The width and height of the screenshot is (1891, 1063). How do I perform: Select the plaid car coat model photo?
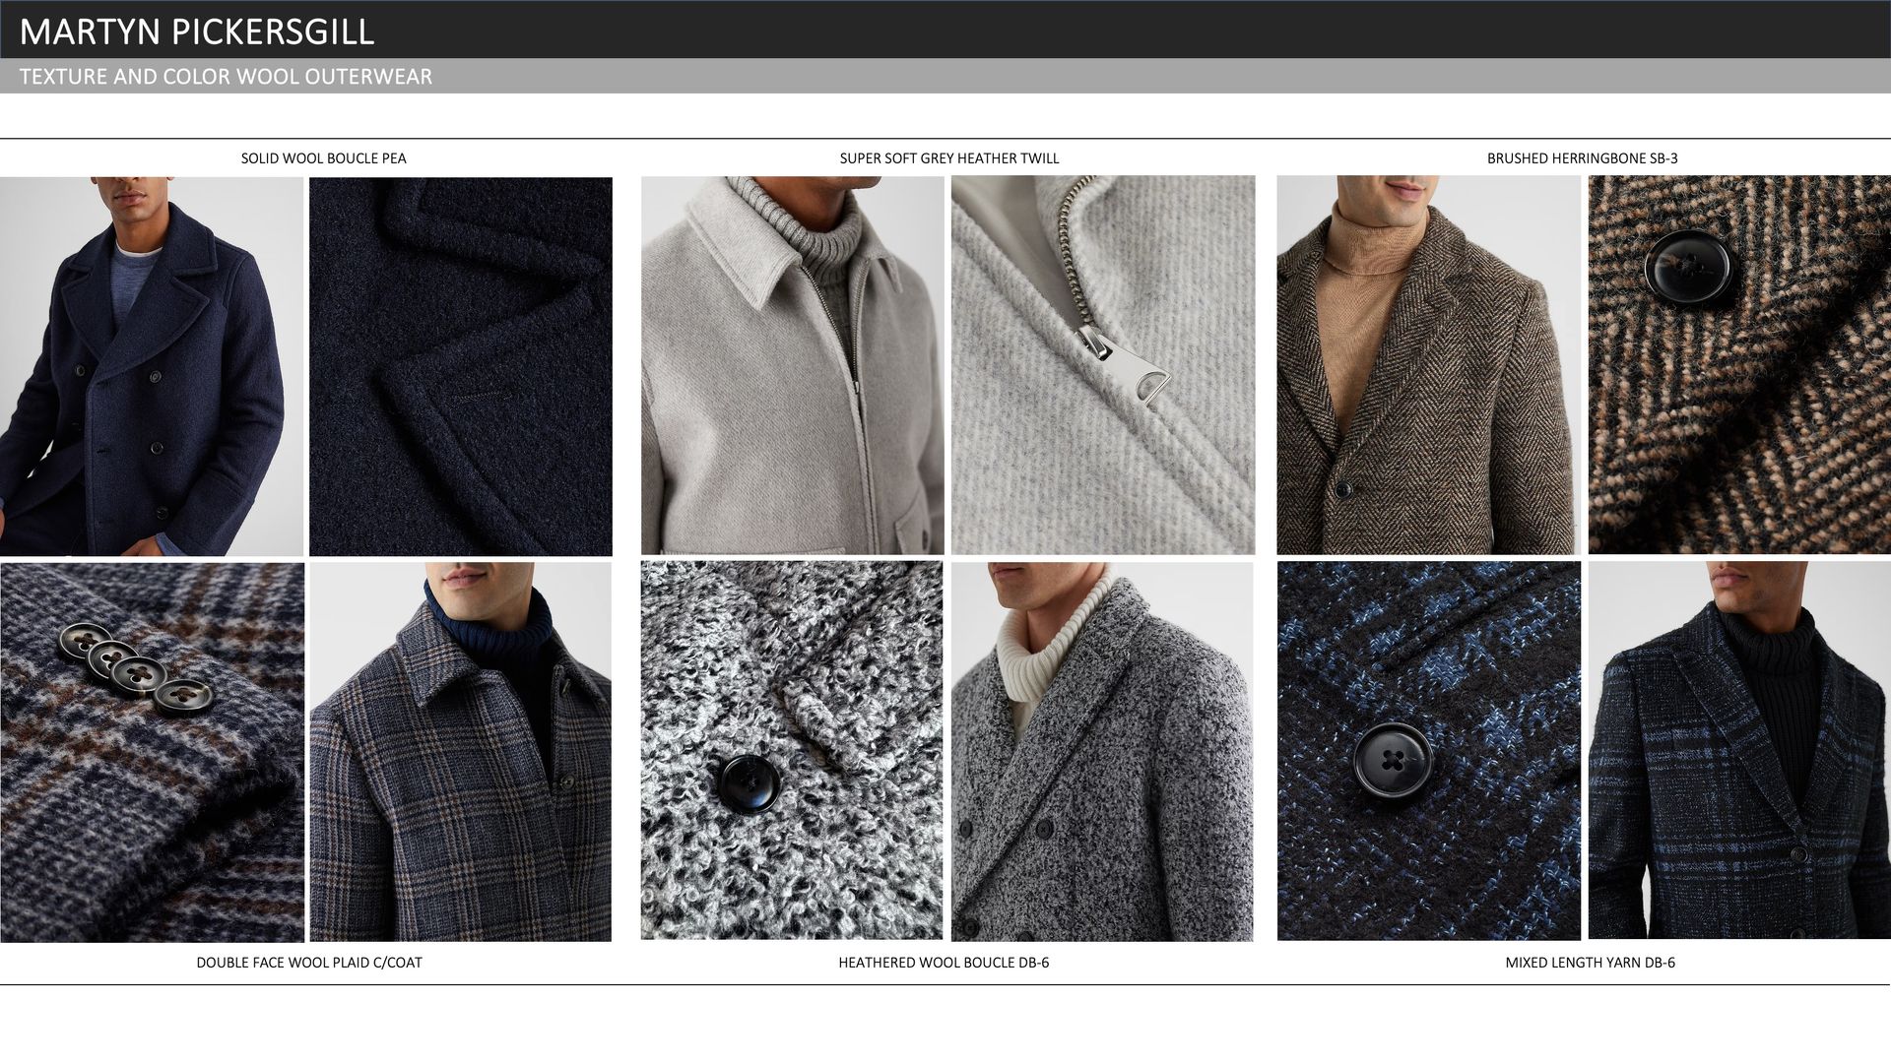[x=460, y=752]
